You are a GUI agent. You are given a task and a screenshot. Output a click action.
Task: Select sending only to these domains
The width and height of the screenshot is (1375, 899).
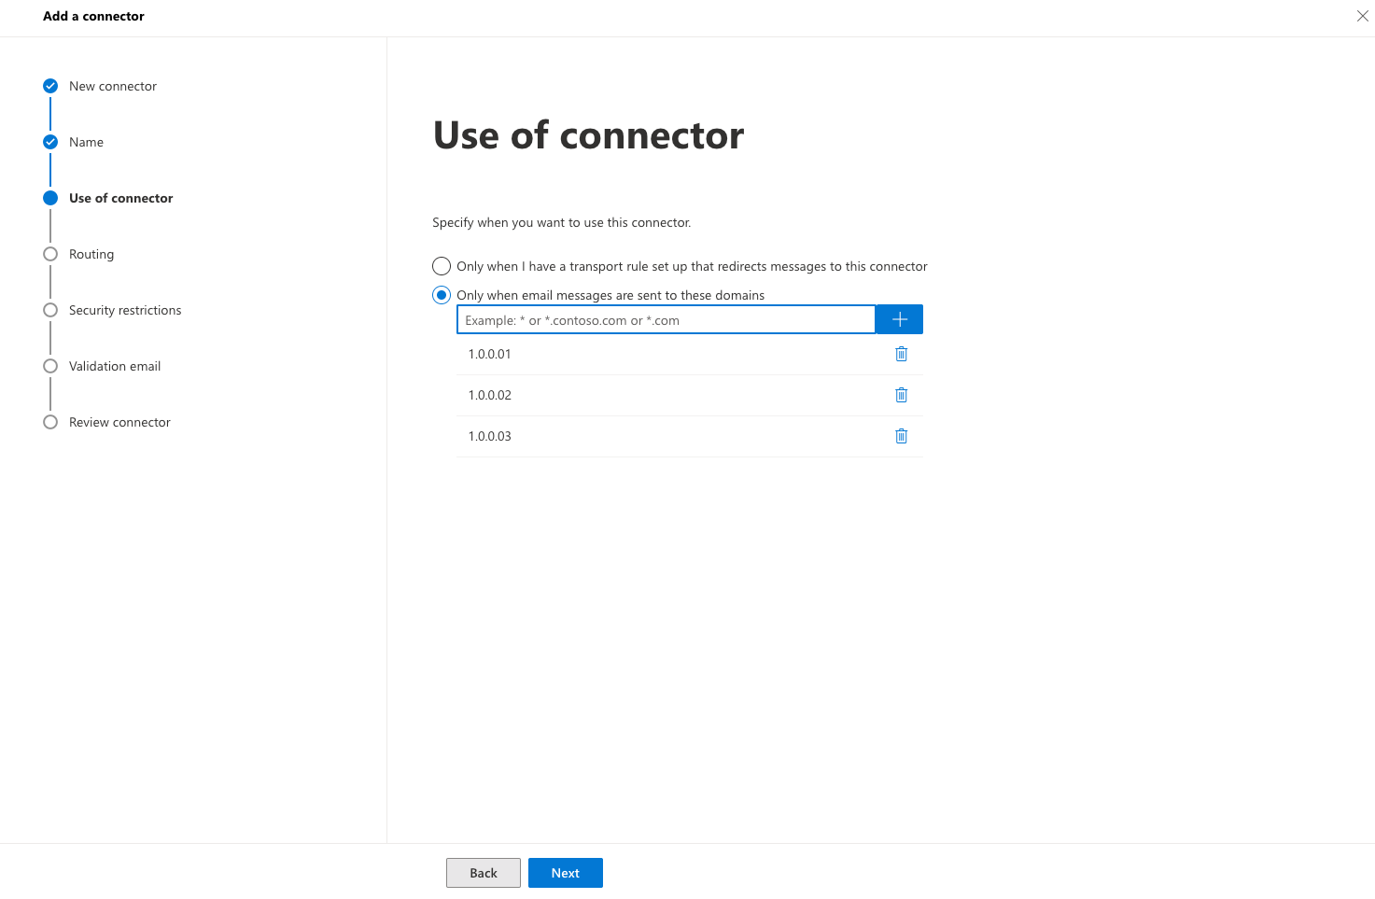point(441,294)
